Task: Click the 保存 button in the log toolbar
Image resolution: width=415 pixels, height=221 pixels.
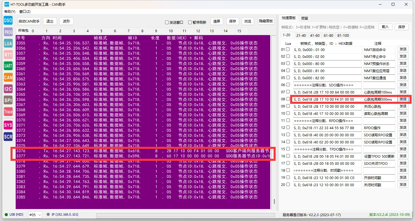Action: point(233,21)
